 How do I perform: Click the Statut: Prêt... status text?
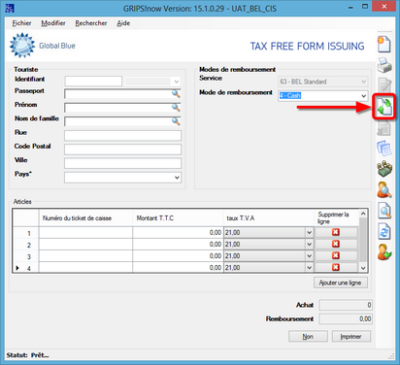(27, 355)
